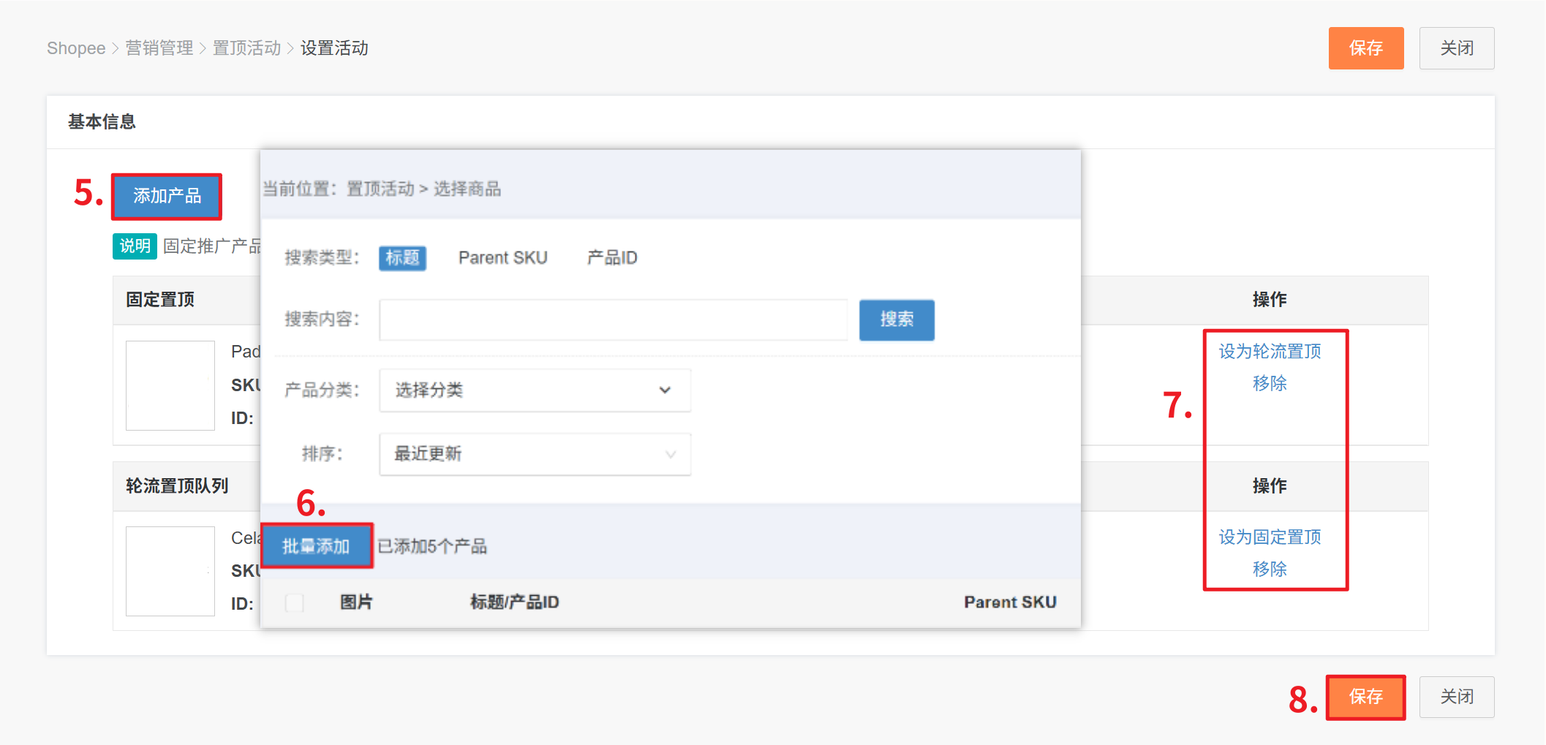Image resolution: width=1546 pixels, height=745 pixels.
Task: Click the 设为轮流置顶 link
Action: click(x=1270, y=352)
